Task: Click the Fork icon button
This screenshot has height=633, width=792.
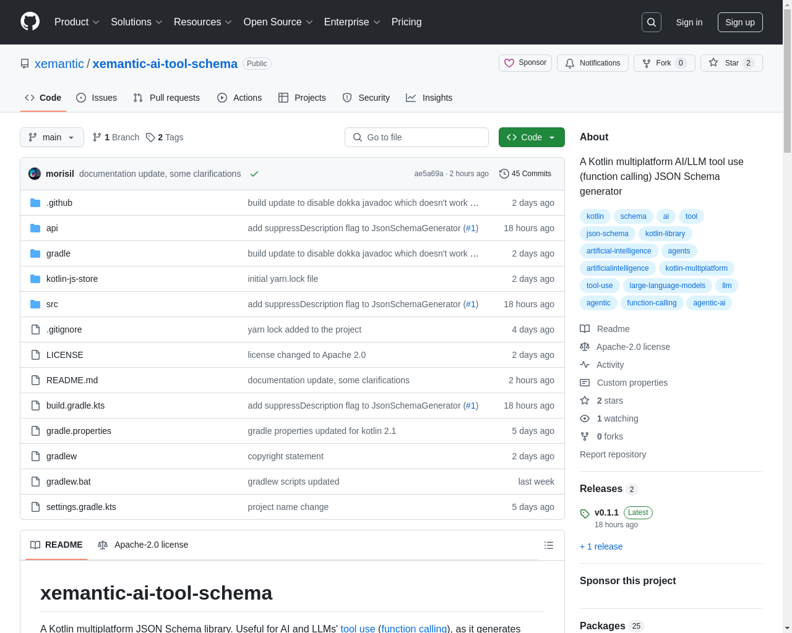Action: tap(647, 63)
